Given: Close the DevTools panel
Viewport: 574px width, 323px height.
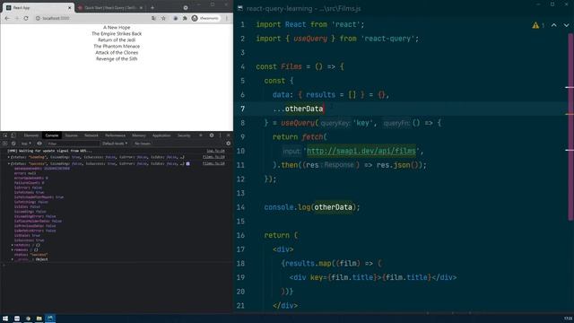Looking at the screenshot, I should click(x=228, y=135).
